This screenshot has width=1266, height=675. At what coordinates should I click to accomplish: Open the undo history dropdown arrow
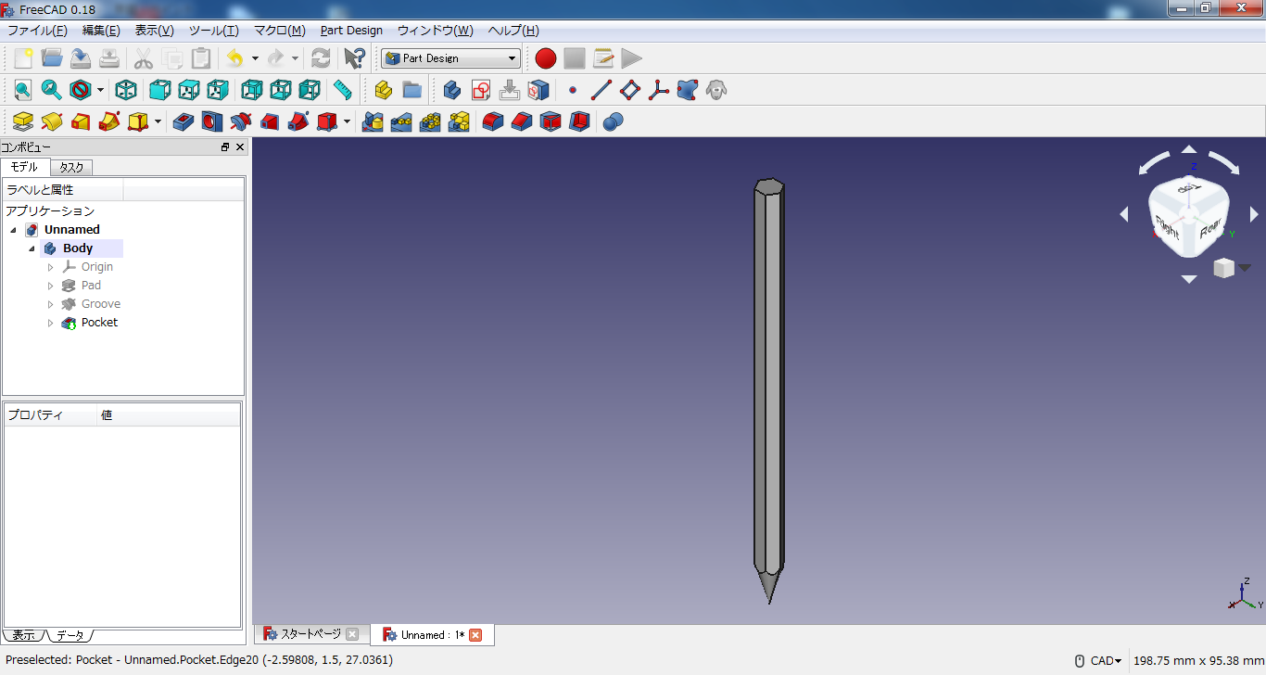[255, 58]
